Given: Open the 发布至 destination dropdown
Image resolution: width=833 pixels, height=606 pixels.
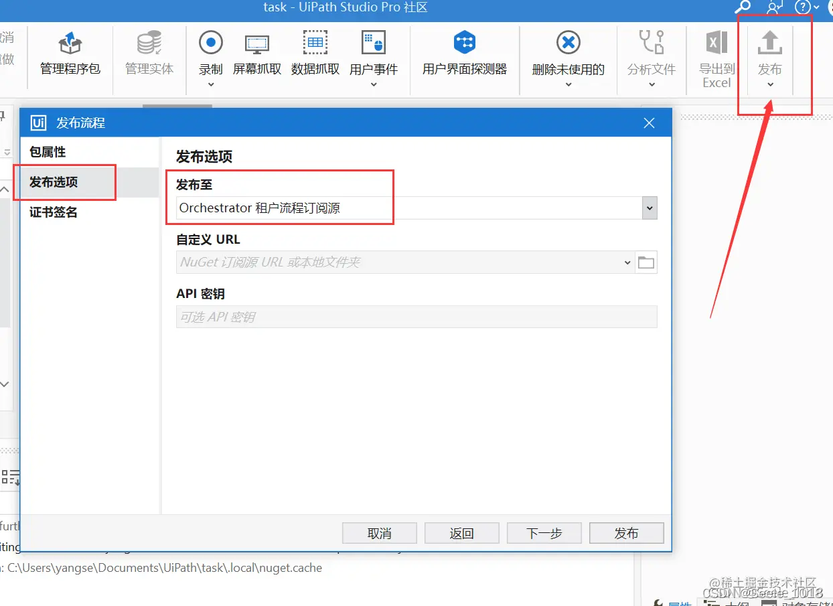Looking at the screenshot, I should click(649, 208).
